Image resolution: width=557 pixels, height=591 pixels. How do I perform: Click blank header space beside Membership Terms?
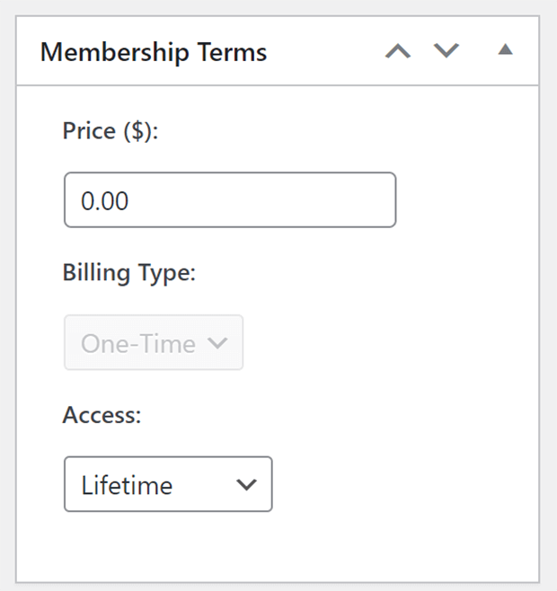click(324, 51)
